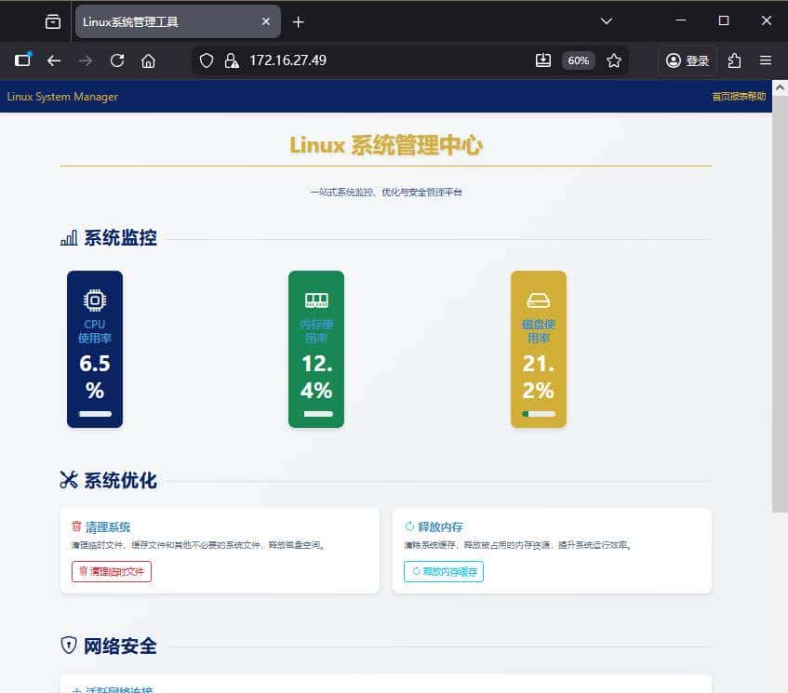Click the shield icon beside 网络安全

coord(67,646)
